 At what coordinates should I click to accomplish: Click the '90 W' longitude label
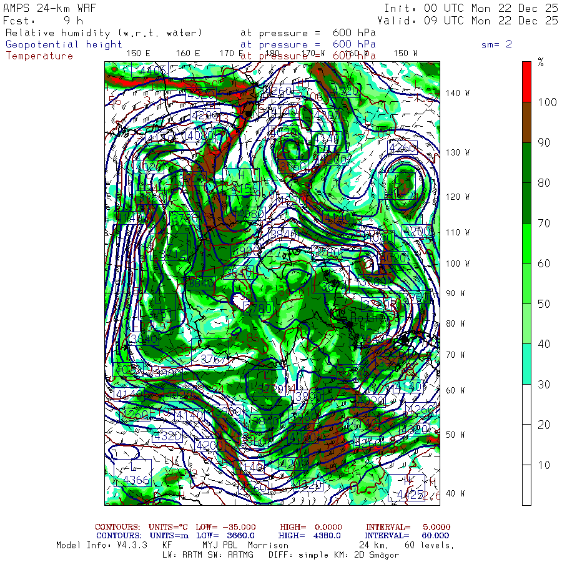tap(455, 293)
